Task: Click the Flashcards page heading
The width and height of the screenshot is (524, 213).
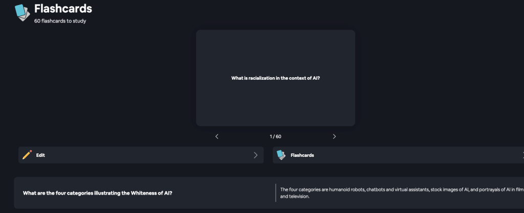Action: click(63, 9)
